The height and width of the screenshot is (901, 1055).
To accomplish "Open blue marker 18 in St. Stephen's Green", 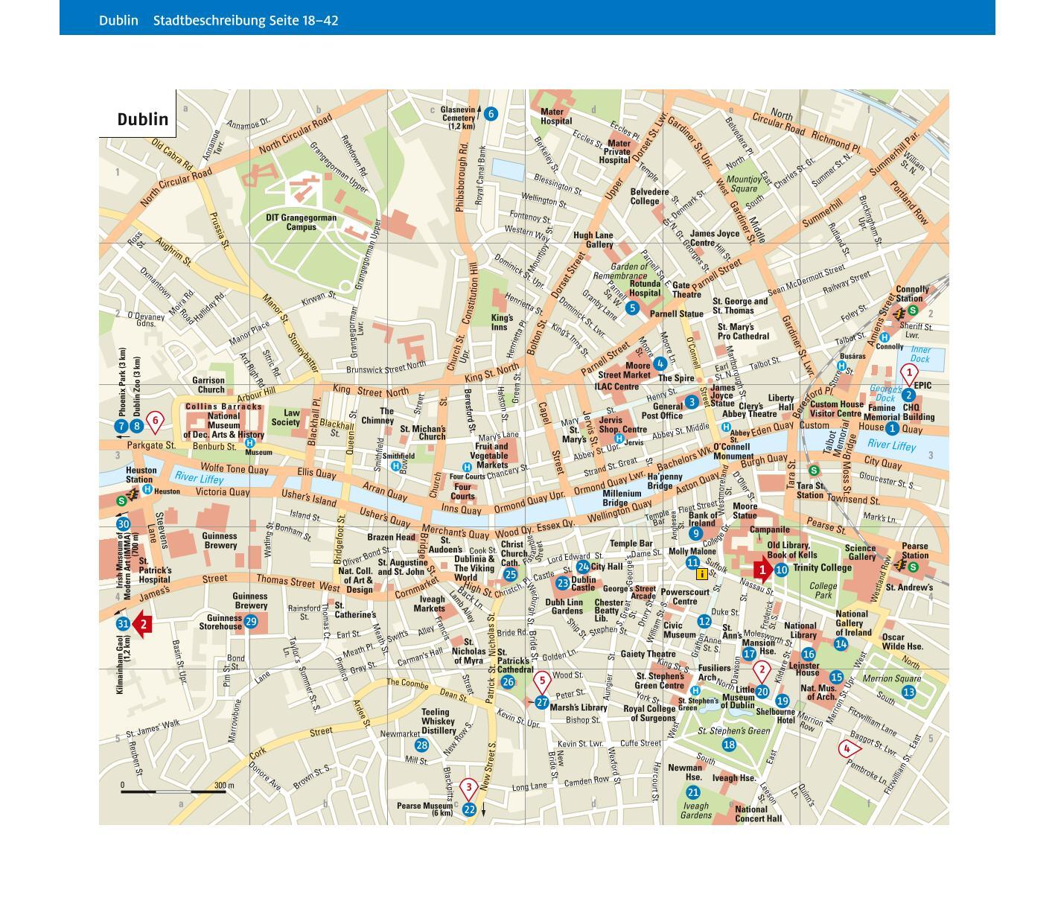I will [729, 745].
